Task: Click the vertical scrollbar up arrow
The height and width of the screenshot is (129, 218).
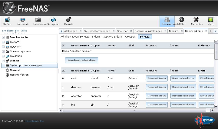Action: coord(216,42)
